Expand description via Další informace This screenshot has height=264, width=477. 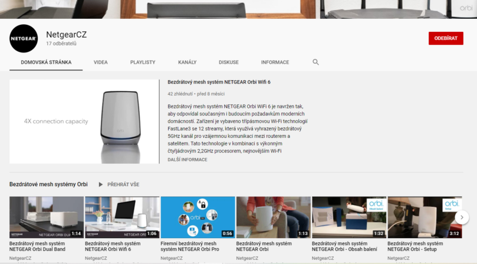(187, 160)
